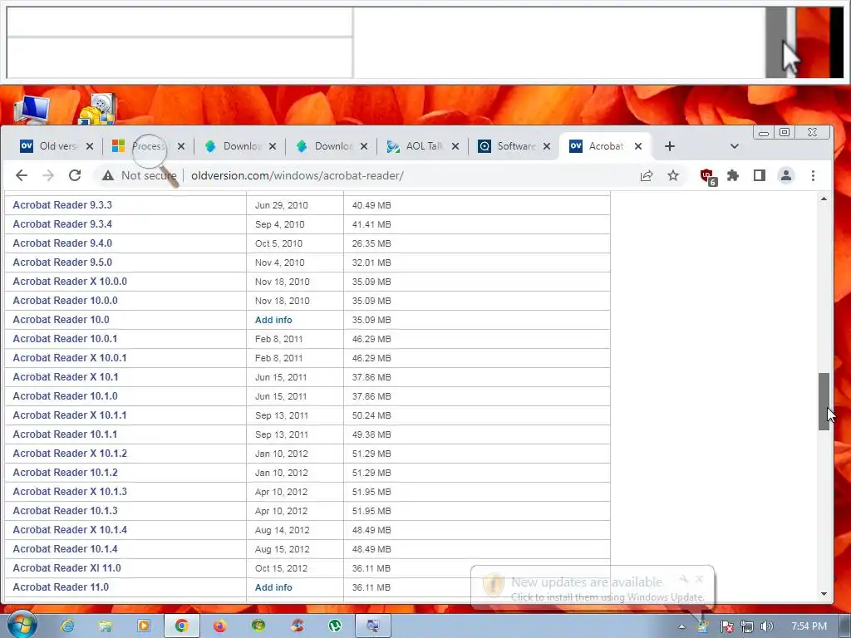
Task: Bookmark this page with the star
Action: (x=673, y=175)
